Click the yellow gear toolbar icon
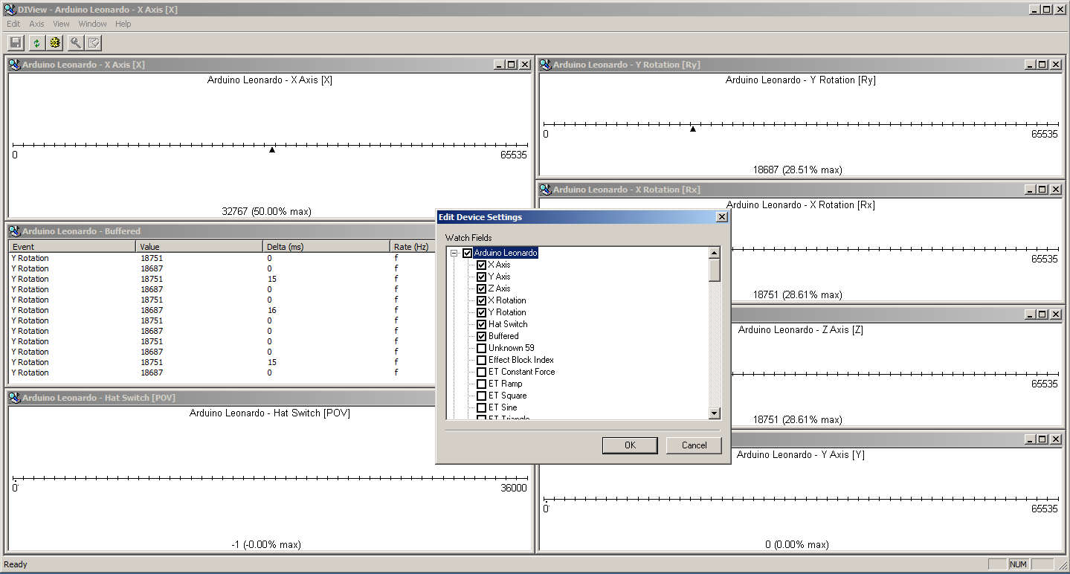1070x574 pixels. 54,43
